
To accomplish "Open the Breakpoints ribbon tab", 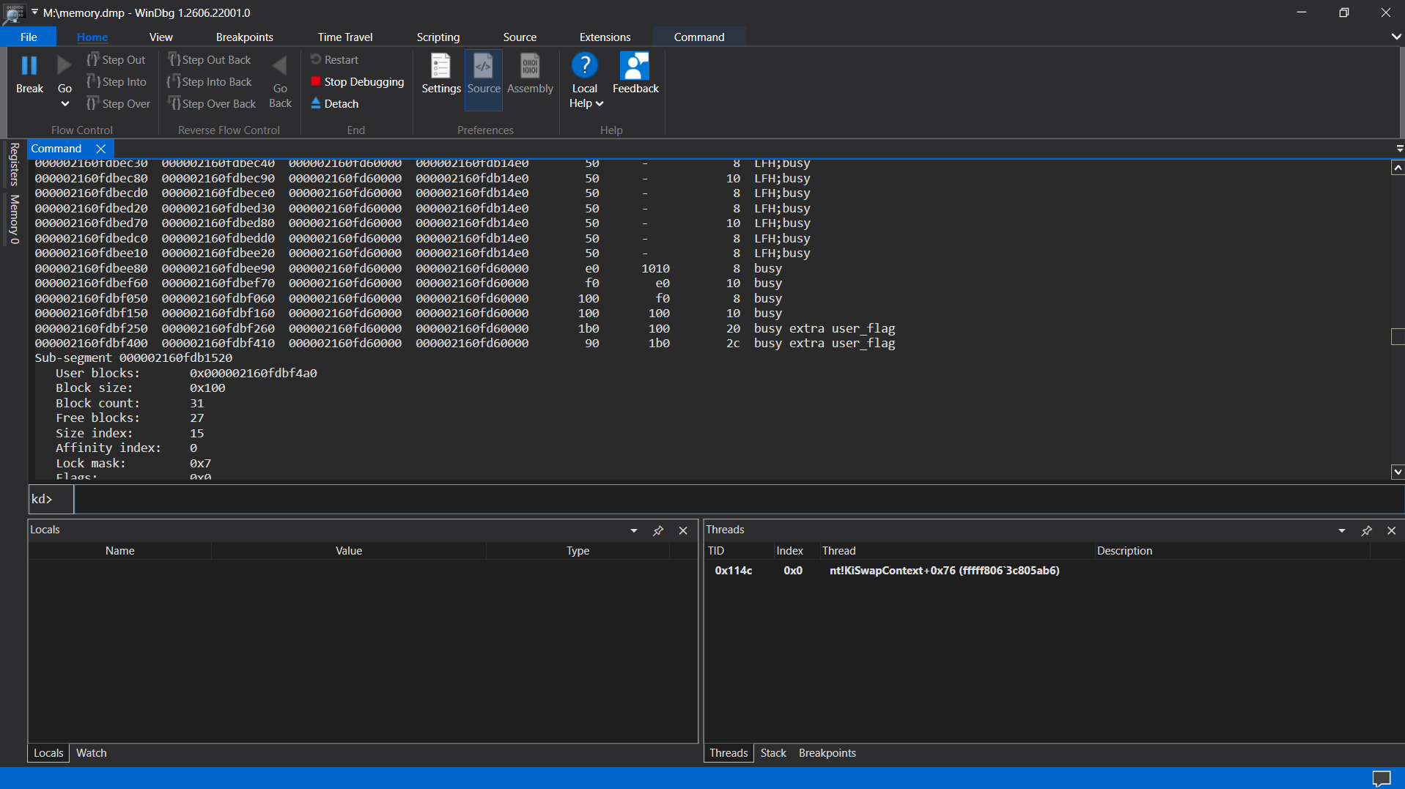I will click(x=245, y=37).
